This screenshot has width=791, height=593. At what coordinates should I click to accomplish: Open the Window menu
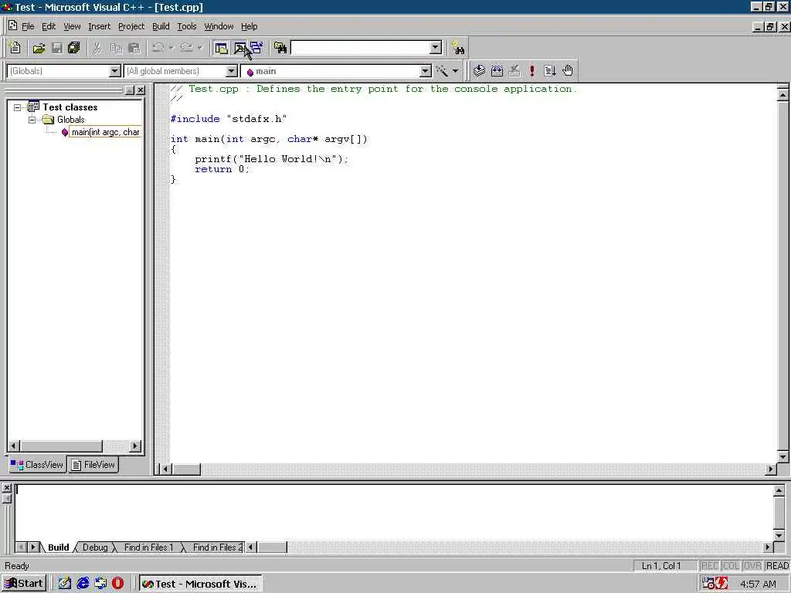tap(219, 26)
